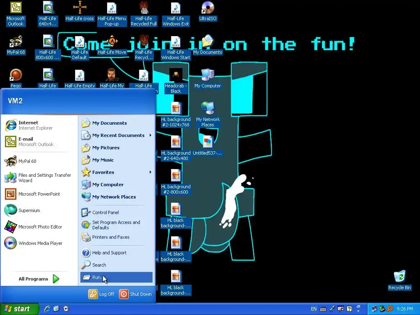Image resolution: width=420 pixels, height=315 pixels.
Task: Select HL background #2-800x600 image file
Action: tap(176, 182)
